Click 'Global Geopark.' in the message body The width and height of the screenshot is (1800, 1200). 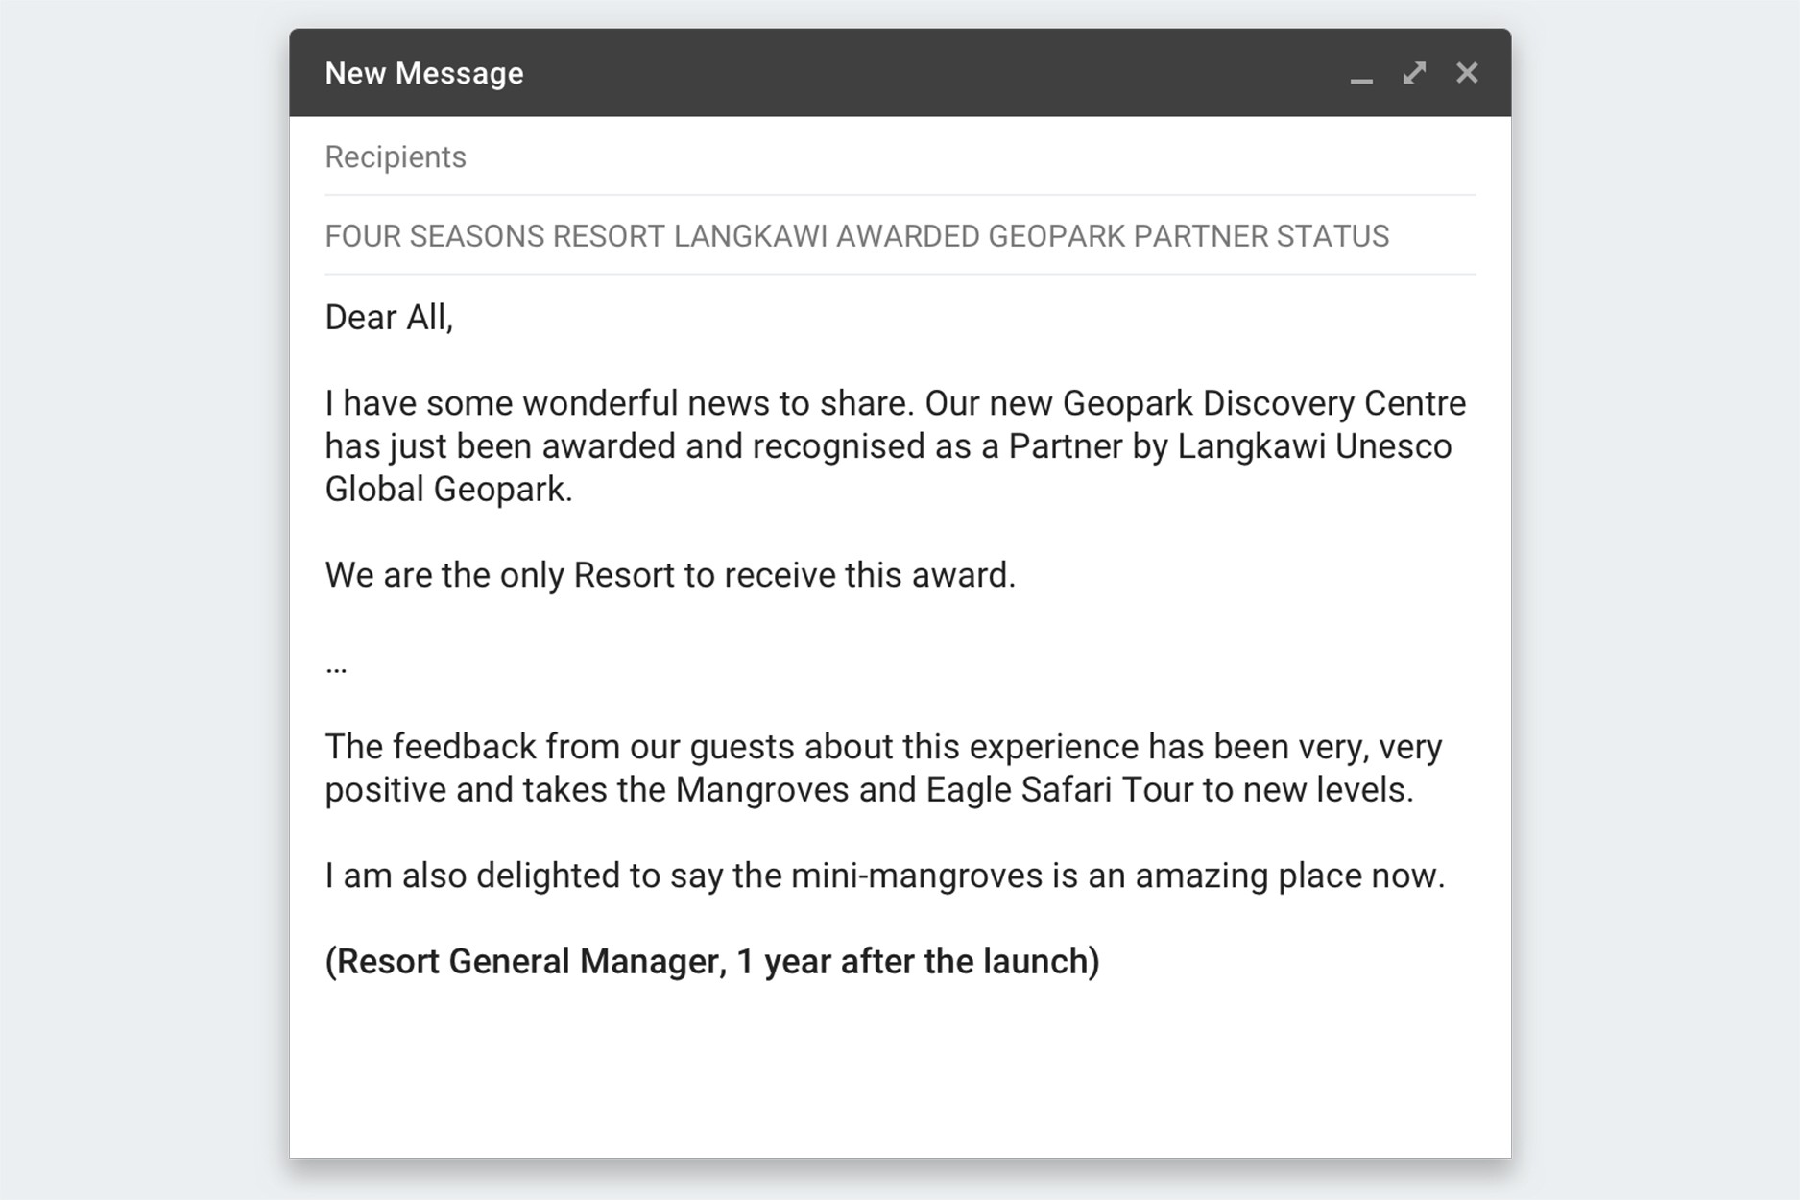[448, 490]
